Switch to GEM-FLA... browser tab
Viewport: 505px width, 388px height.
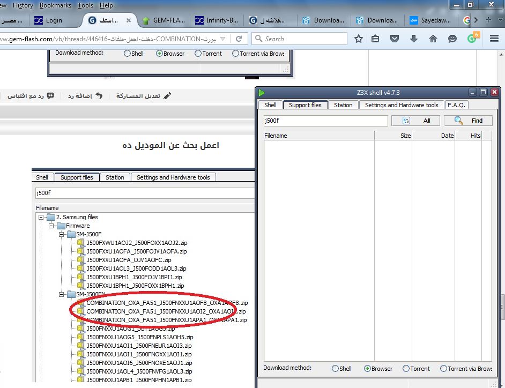click(164, 20)
